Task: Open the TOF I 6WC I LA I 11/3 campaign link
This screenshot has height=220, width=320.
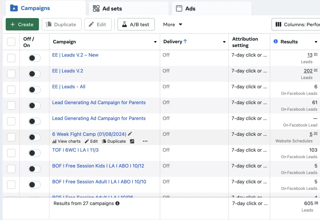Action: [75, 150]
